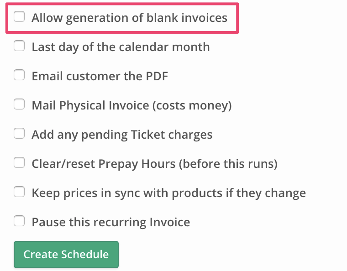Click the '(costs money)' note text
The height and width of the screenshot is (271, 347).
coord(192,105)
